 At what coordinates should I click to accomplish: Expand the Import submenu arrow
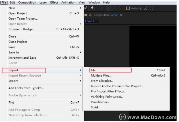(81, 70)
